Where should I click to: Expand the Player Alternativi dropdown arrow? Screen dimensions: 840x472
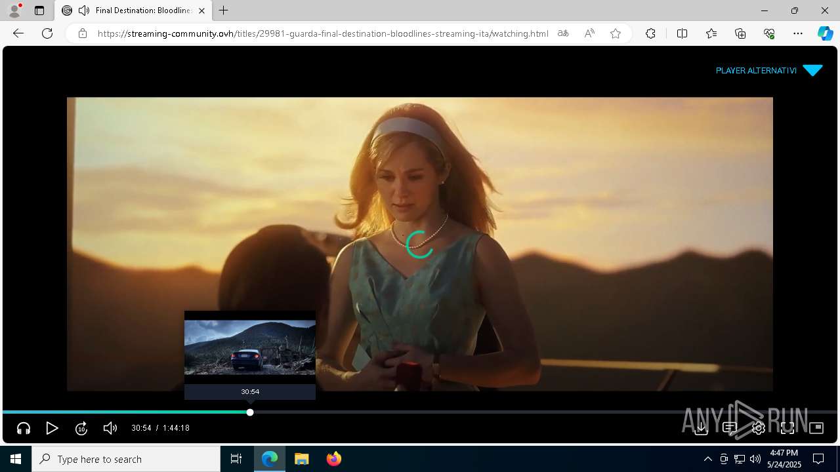[x=812, y=71]
